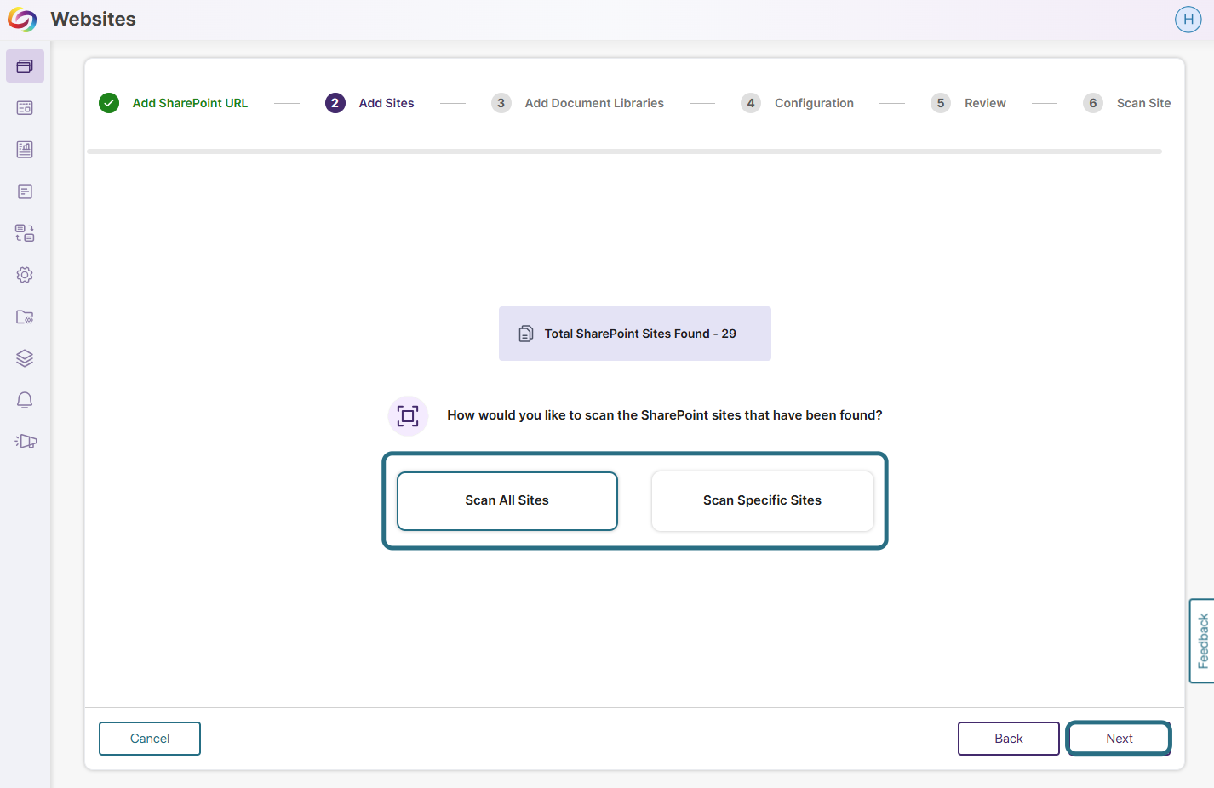Open the notifications bell icon
This screenshot has height=788, width=1214.
25,400
